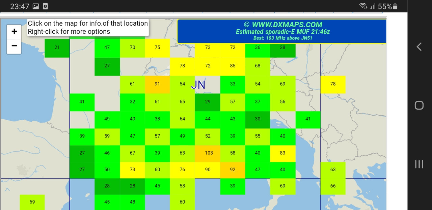432x210 pixels.
Task: Tap the MUF cell with 59
Action: pyautogui.click(x=107, y=136)
